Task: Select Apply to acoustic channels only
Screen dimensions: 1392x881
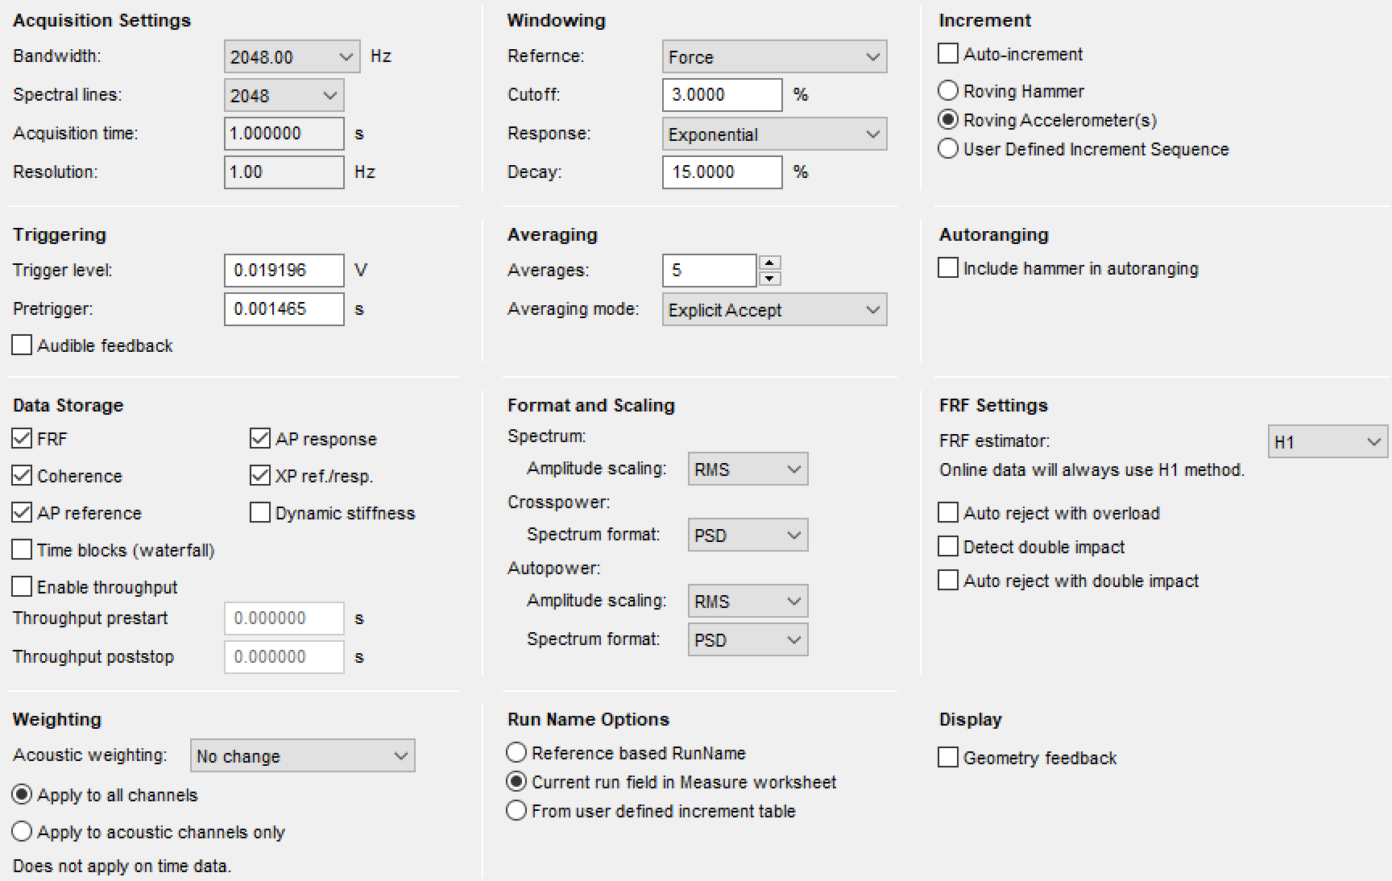Action: (x=22, y=831)
